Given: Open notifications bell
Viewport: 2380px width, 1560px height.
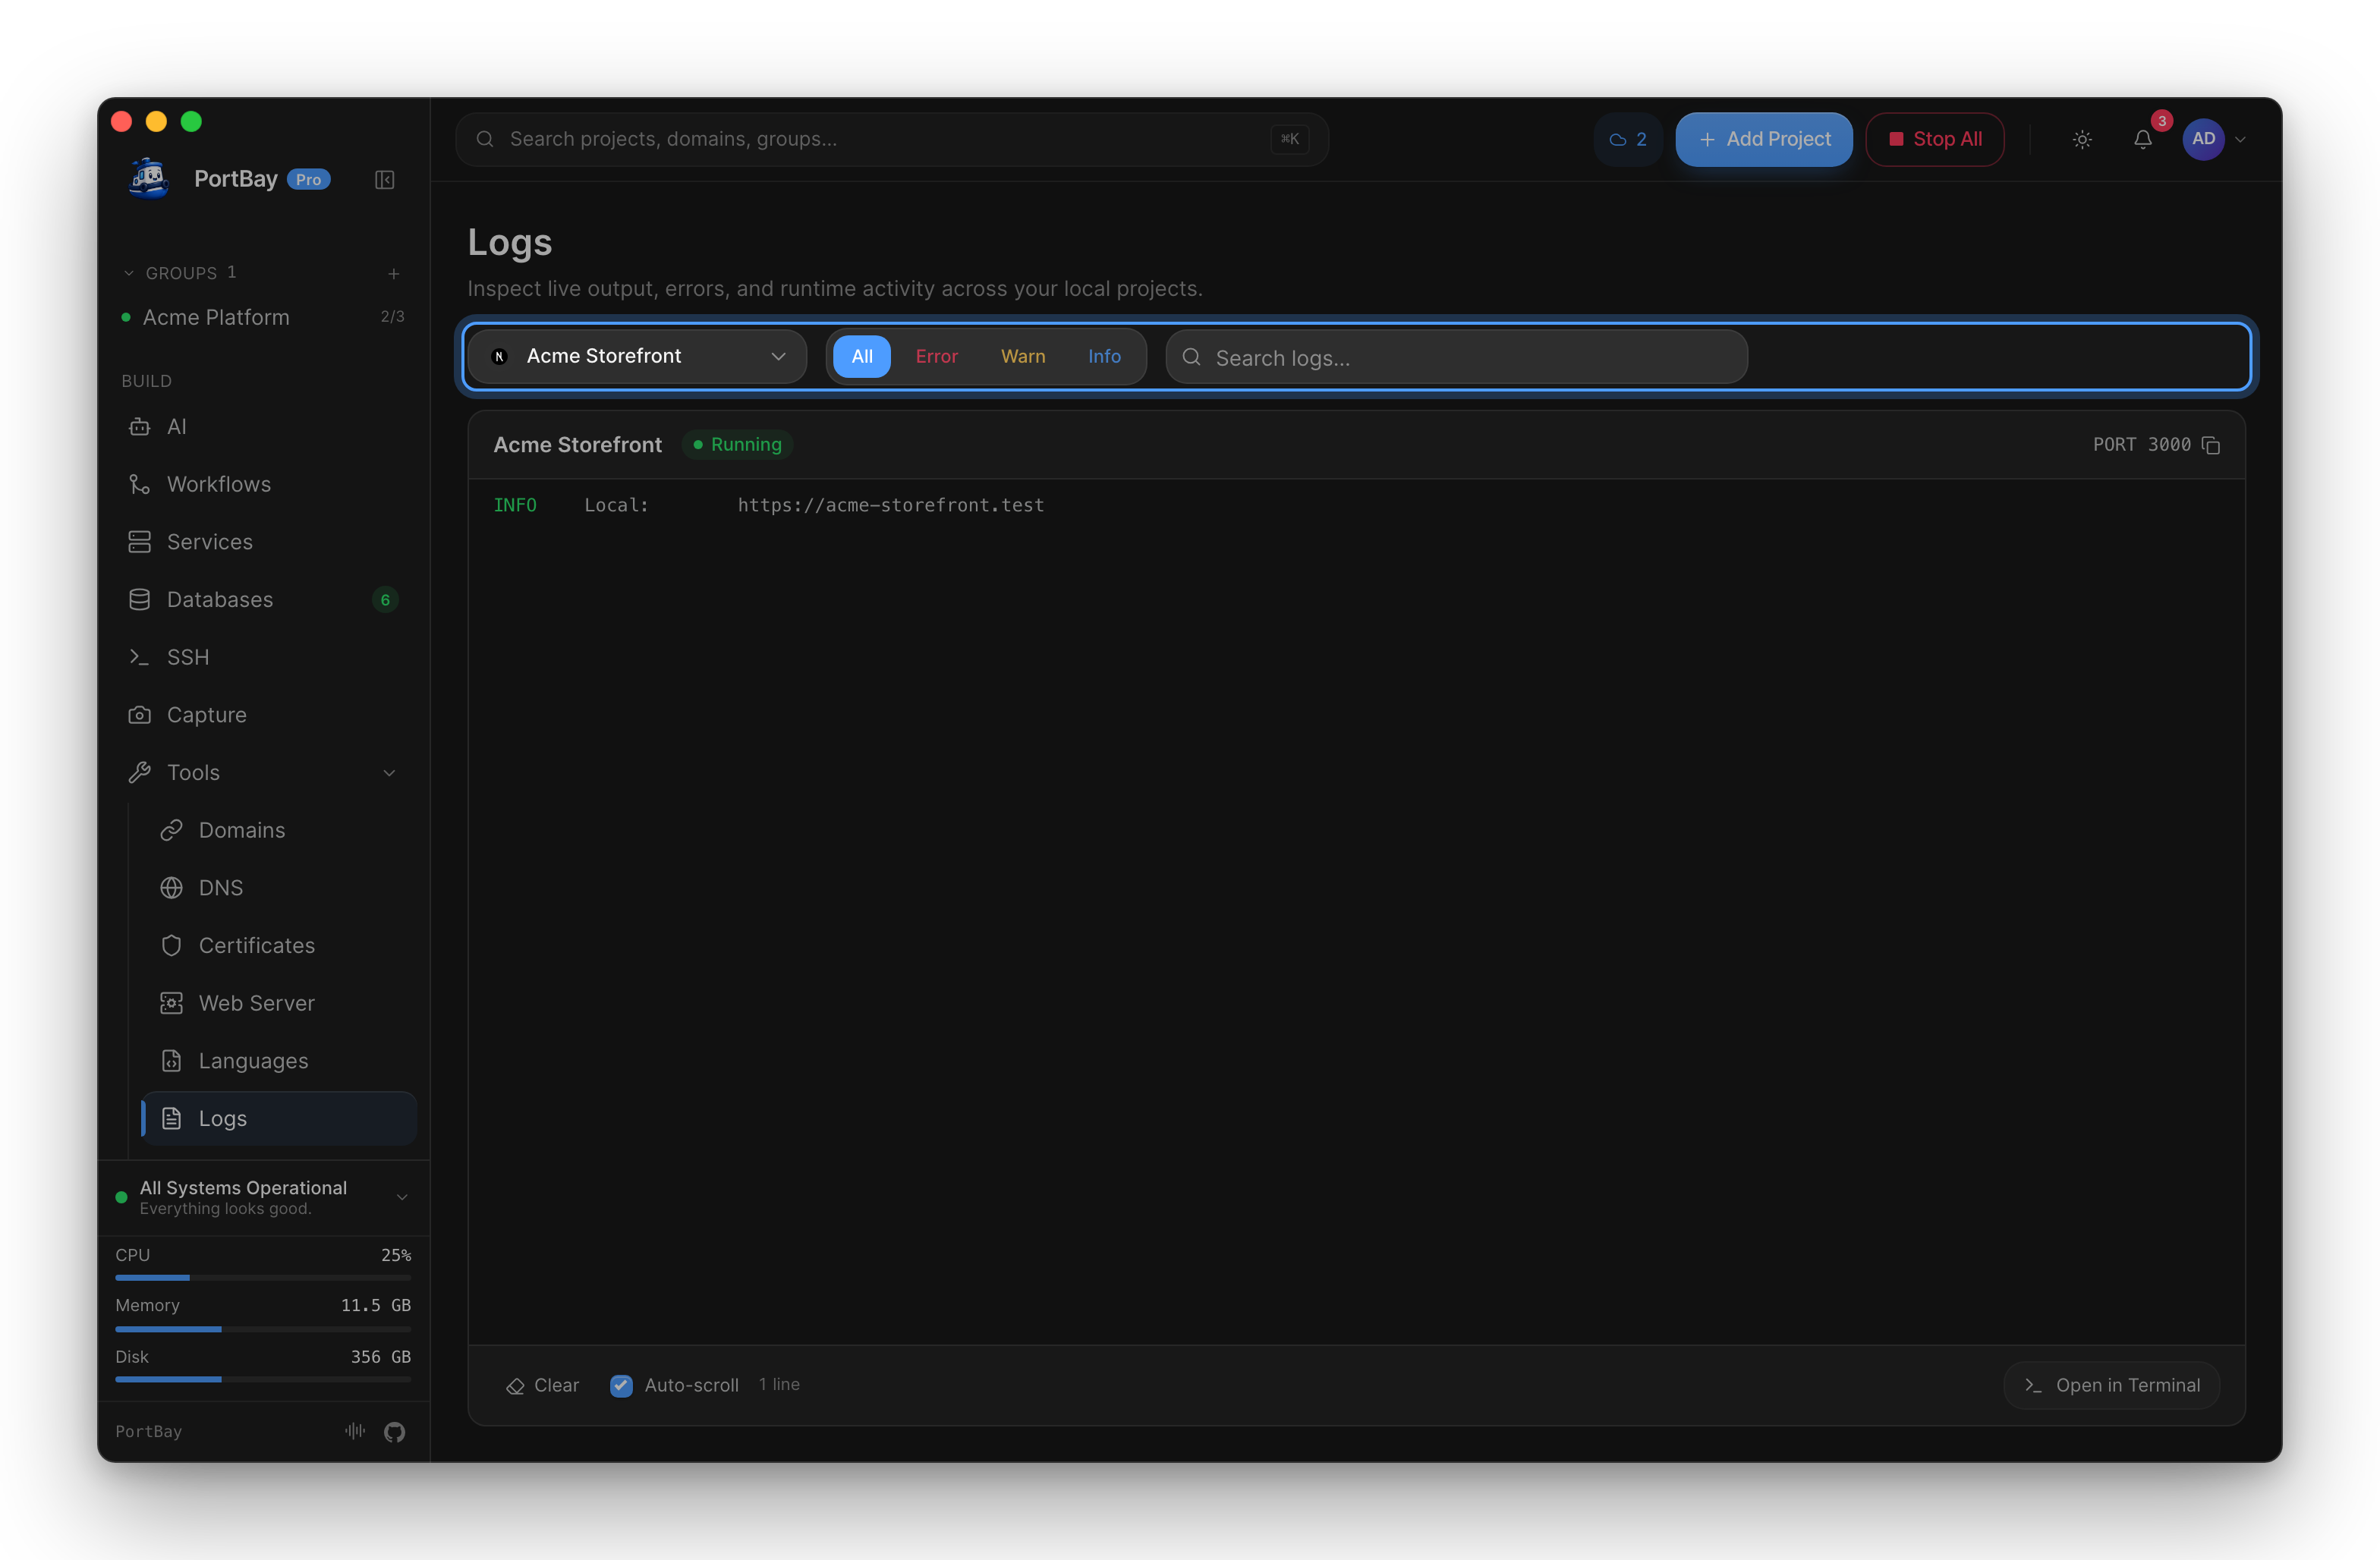Looking at the screenshot, I should (x=2143, y=139).
